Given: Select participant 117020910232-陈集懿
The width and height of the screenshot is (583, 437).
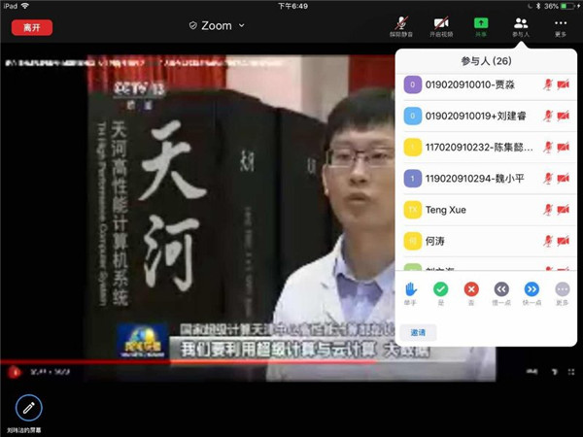Looking at the screenshot, I should click(x=487, y=148).
